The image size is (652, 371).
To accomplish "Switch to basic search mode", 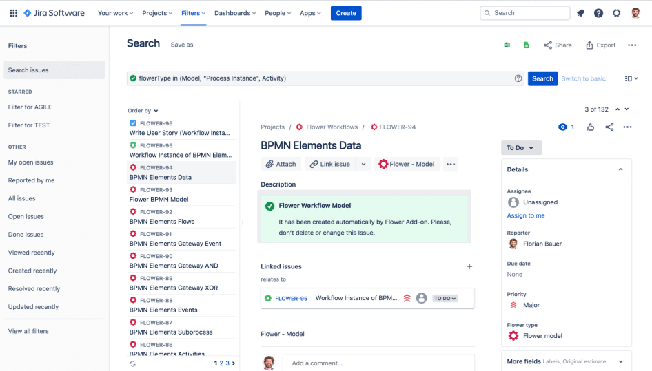I will coord(583,78).
